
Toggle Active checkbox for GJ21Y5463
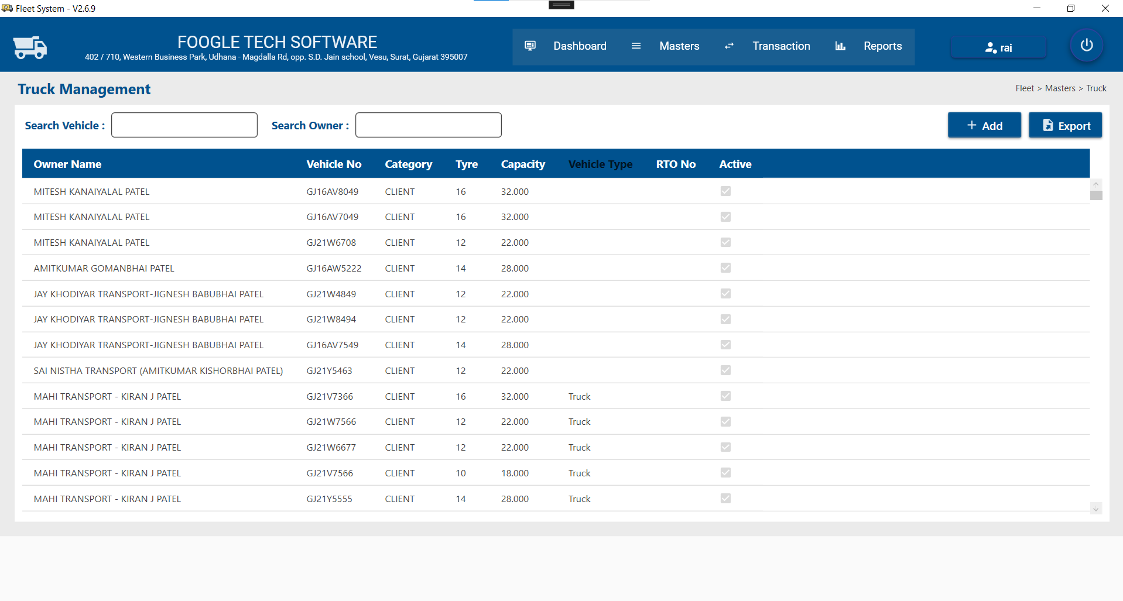click(725, 370)
